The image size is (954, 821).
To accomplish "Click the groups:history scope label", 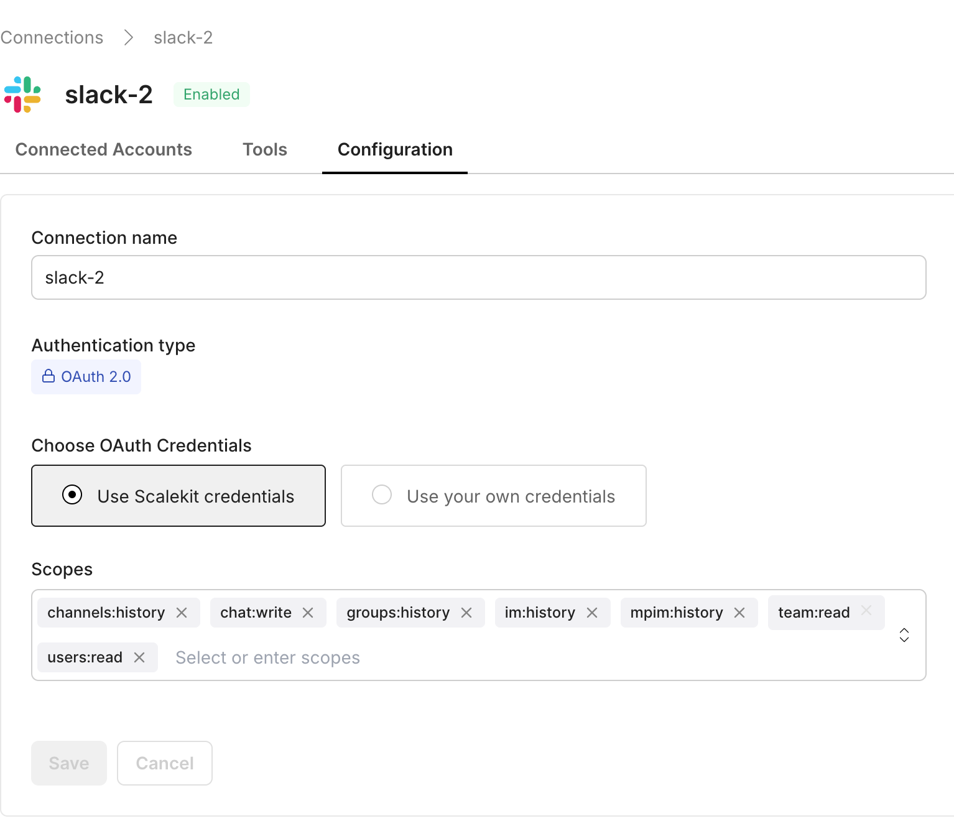I will (x=398, y=613).
